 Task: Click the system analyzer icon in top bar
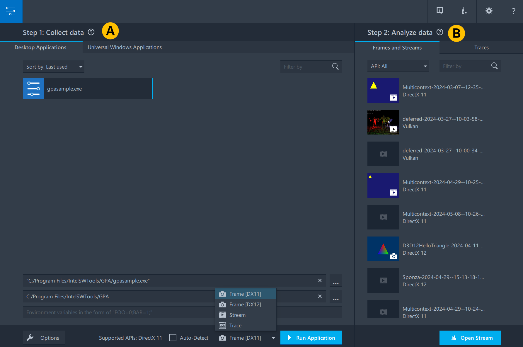pyautogui.click(x=464, y=11)
